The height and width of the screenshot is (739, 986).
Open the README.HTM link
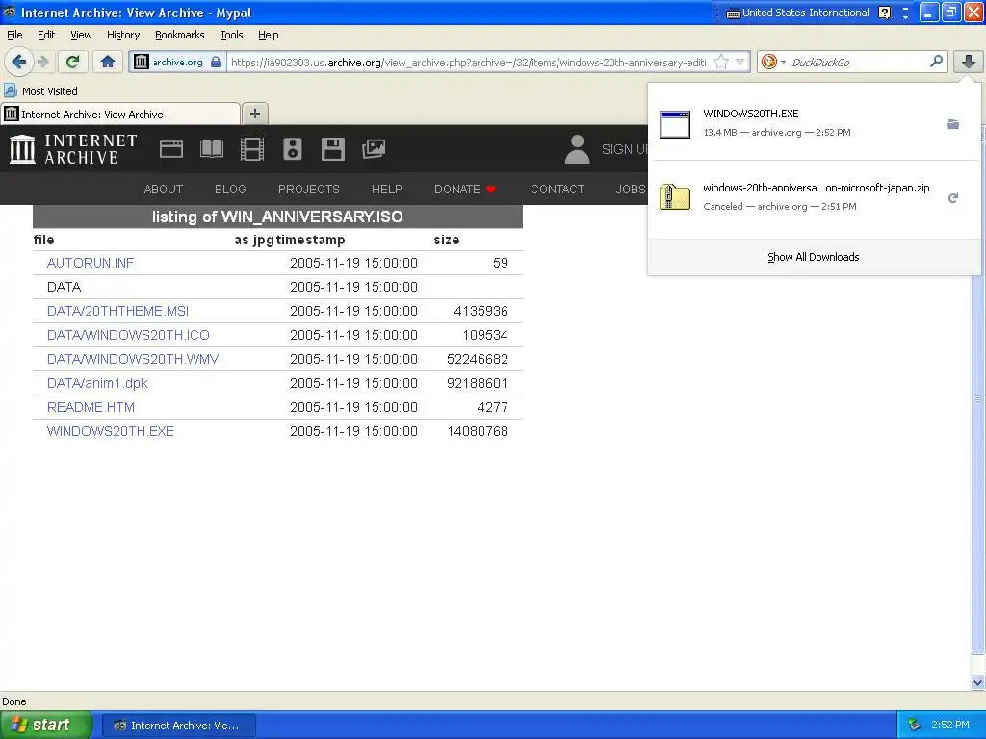pyautogui.click(x=91, y=407)
